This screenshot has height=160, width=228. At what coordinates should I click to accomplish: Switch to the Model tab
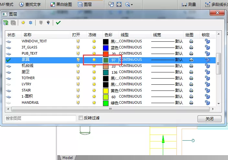(67, 157)
